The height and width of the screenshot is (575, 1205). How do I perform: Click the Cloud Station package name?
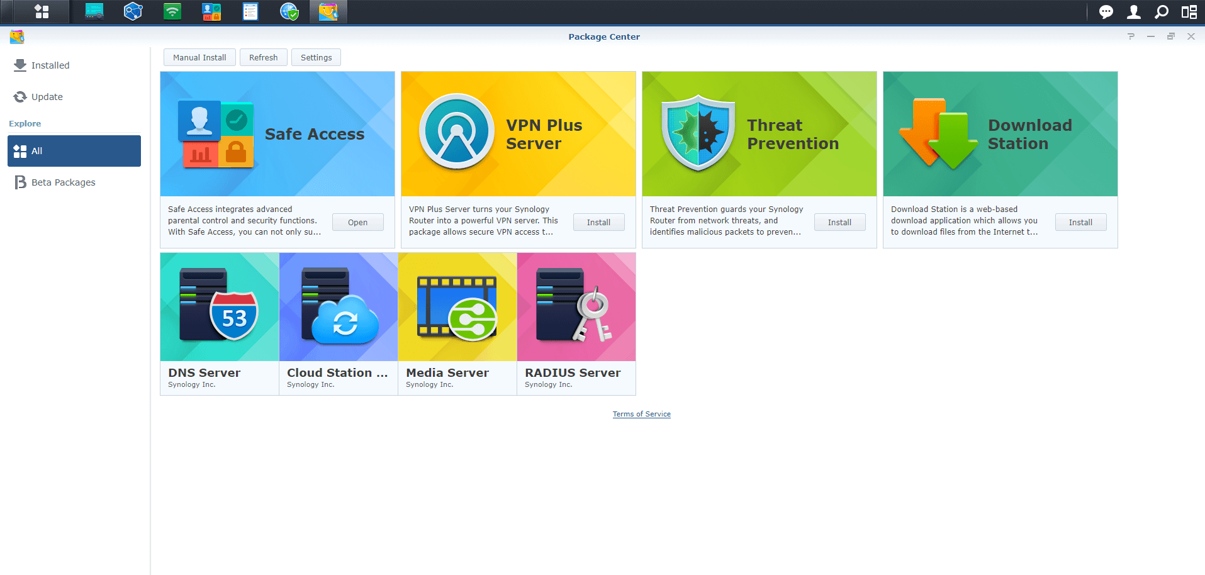(x=337, y=372)
